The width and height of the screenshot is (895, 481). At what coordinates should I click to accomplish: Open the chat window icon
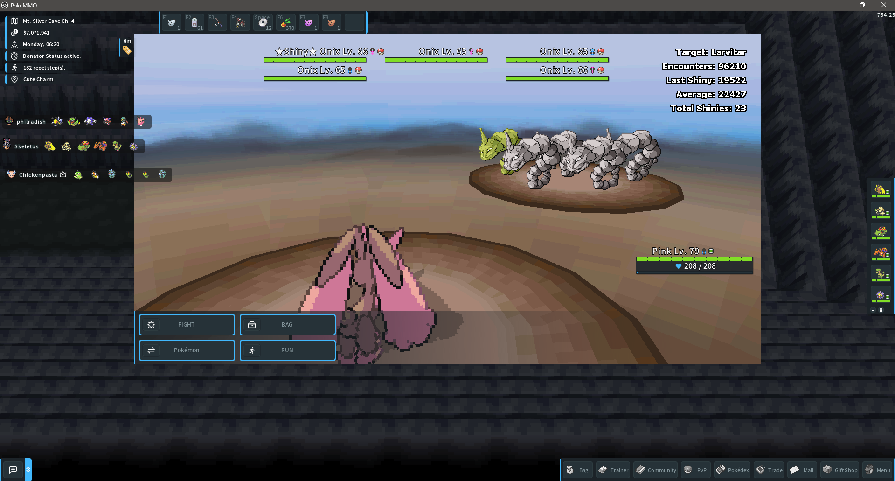point(13,469)
